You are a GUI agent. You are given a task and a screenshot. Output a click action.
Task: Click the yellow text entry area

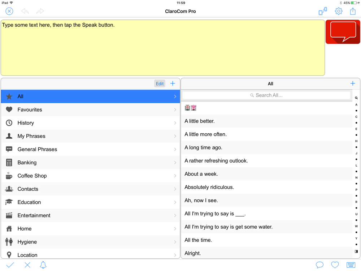coord(163,48)
